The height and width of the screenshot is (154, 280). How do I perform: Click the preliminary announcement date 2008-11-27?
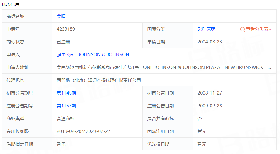coord(210,93)
